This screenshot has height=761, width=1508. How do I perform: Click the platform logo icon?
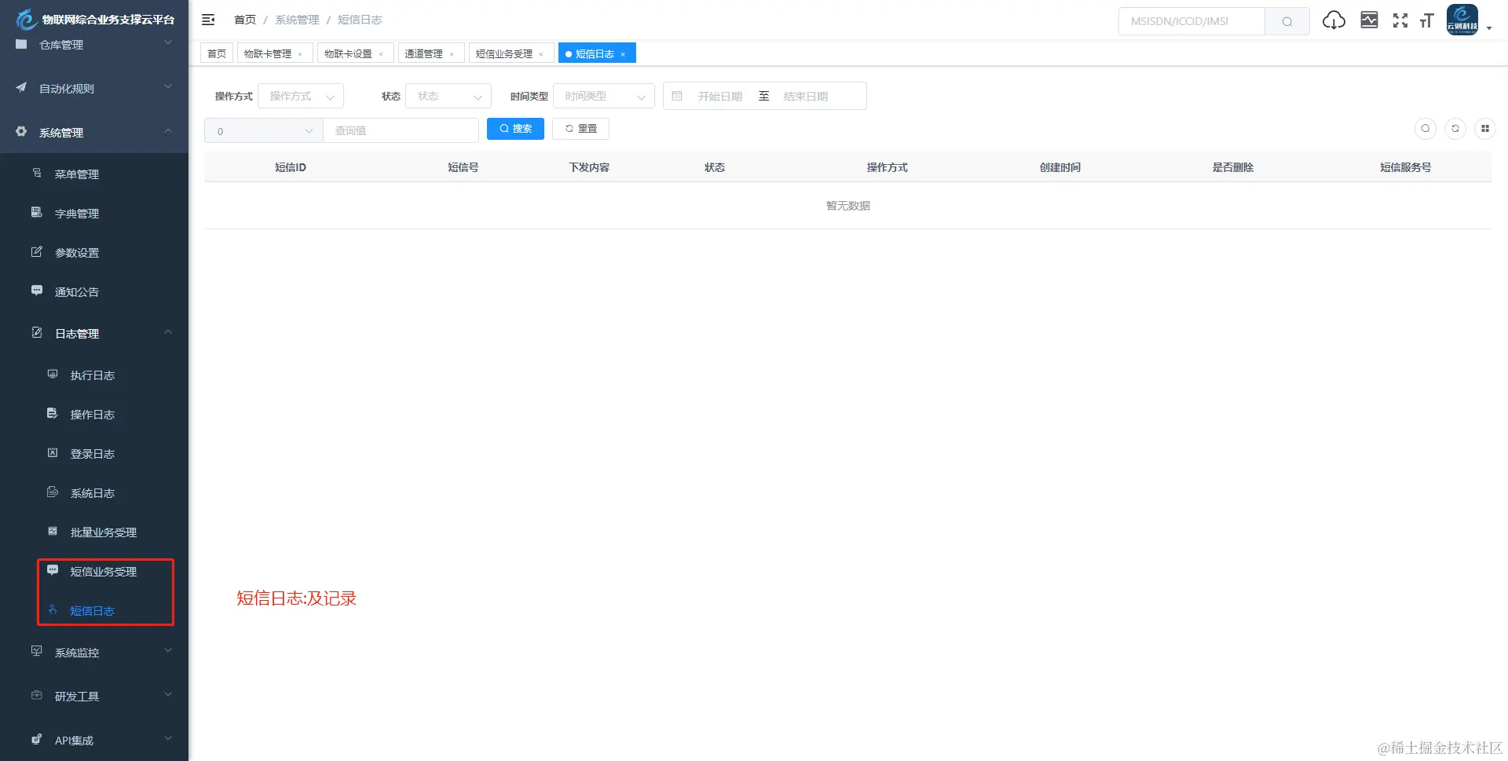coord(26,19)
